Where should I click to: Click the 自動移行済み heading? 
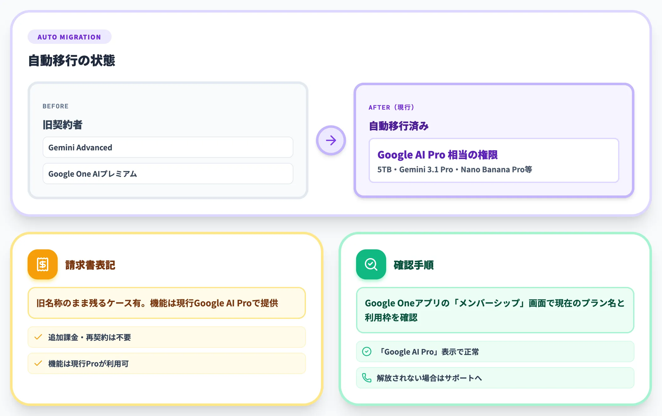399,126
